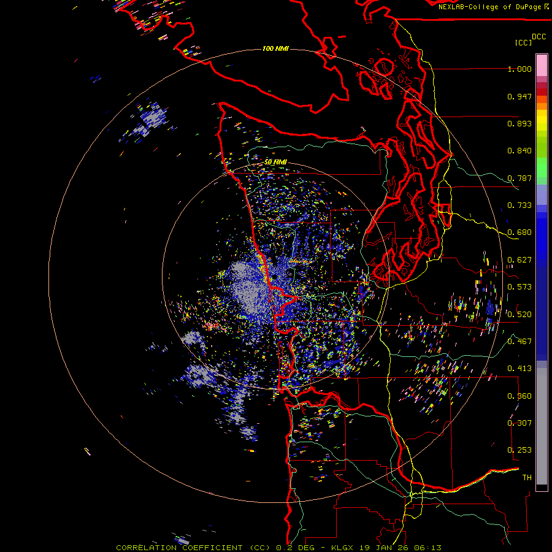Image resolution: width=552 pixels, height=552 pixels.
Task: Click the 100 NMI range ring label
Action: click(x=275, y=48)
